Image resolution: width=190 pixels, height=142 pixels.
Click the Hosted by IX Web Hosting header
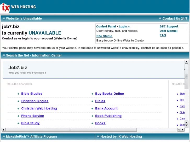pyautogui.click(x=121, y=137)
